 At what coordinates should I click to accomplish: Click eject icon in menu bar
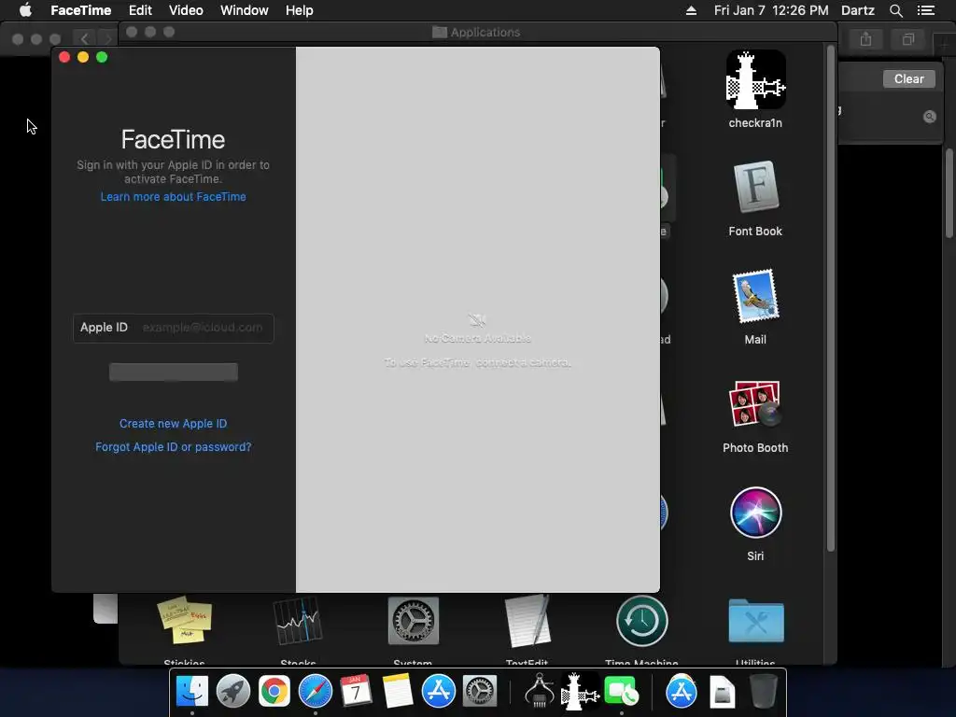pos(691,10)
